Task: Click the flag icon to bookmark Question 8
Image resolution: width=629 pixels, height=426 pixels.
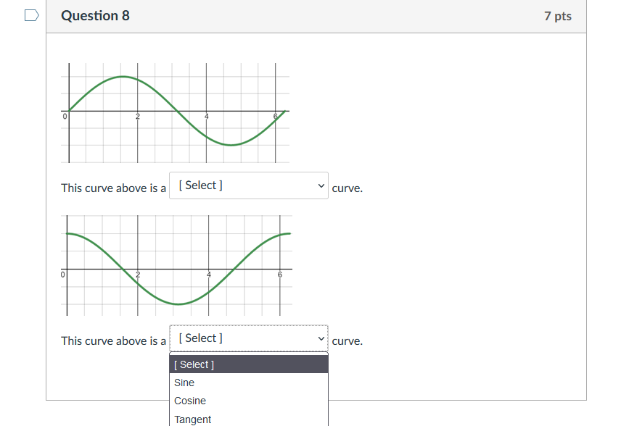Action: click(30, 14)
